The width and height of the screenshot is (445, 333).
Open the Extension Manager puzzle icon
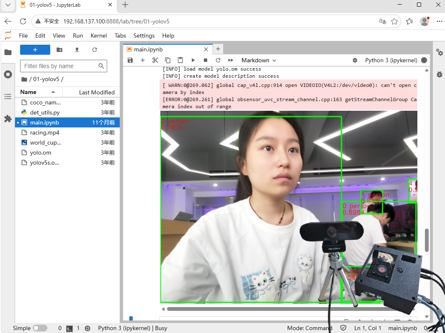pos(8,119)
